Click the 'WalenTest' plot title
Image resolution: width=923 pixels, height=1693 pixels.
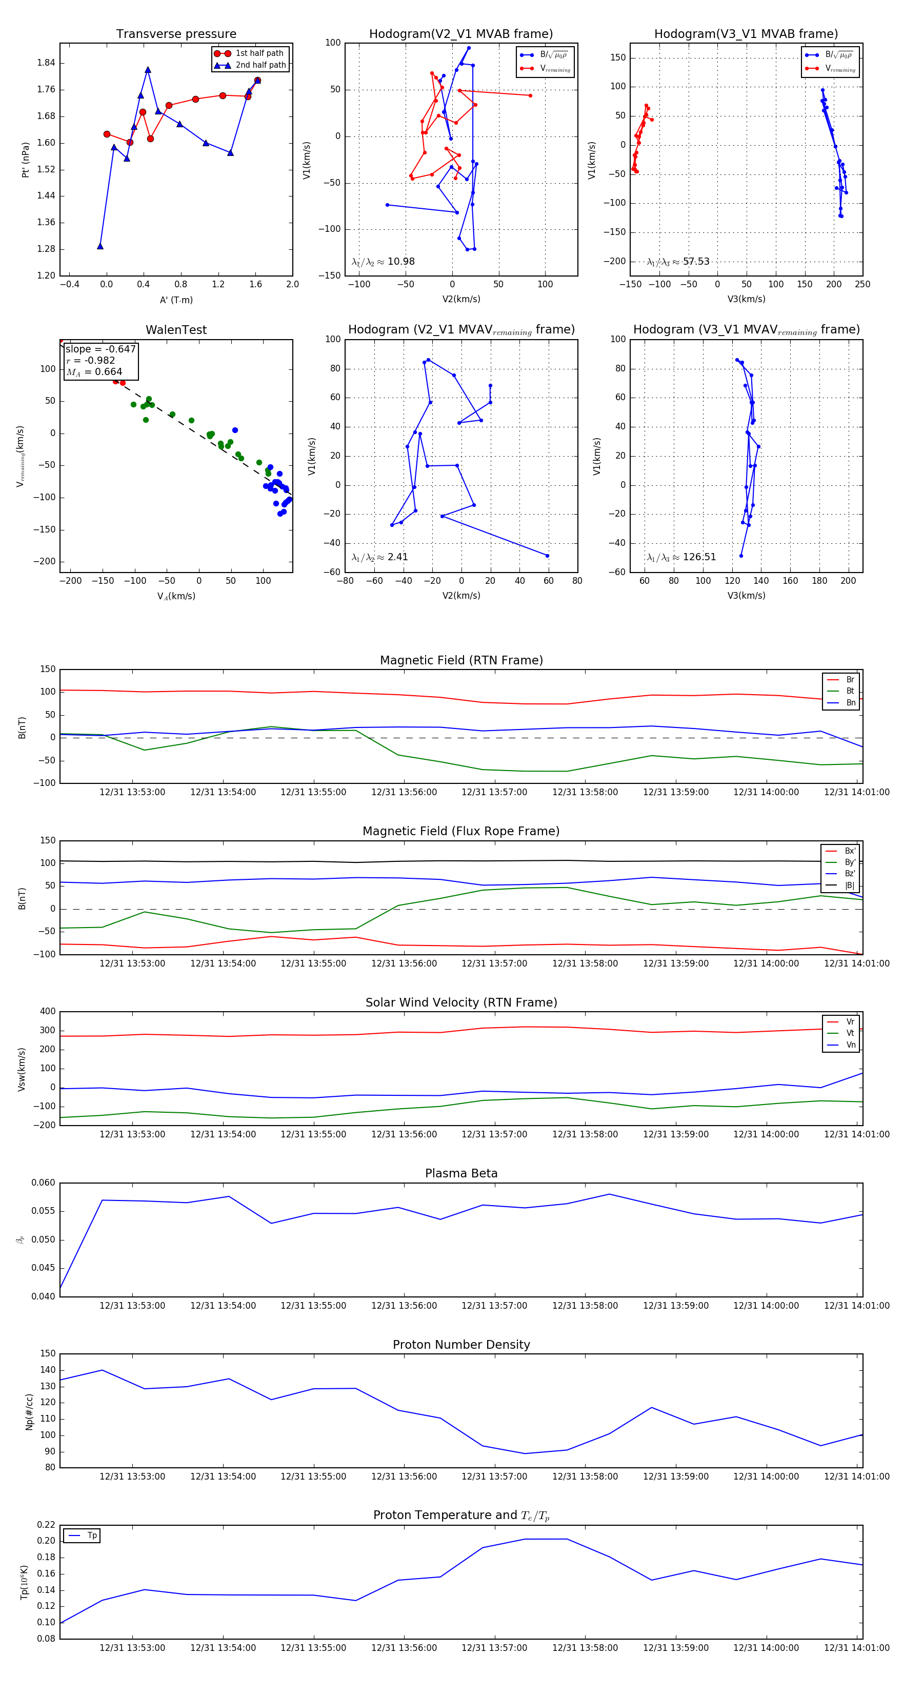pyautogui.click(x=176, y=330)
